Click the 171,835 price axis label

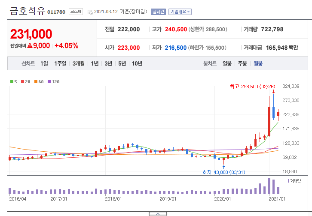pos(291,129)
